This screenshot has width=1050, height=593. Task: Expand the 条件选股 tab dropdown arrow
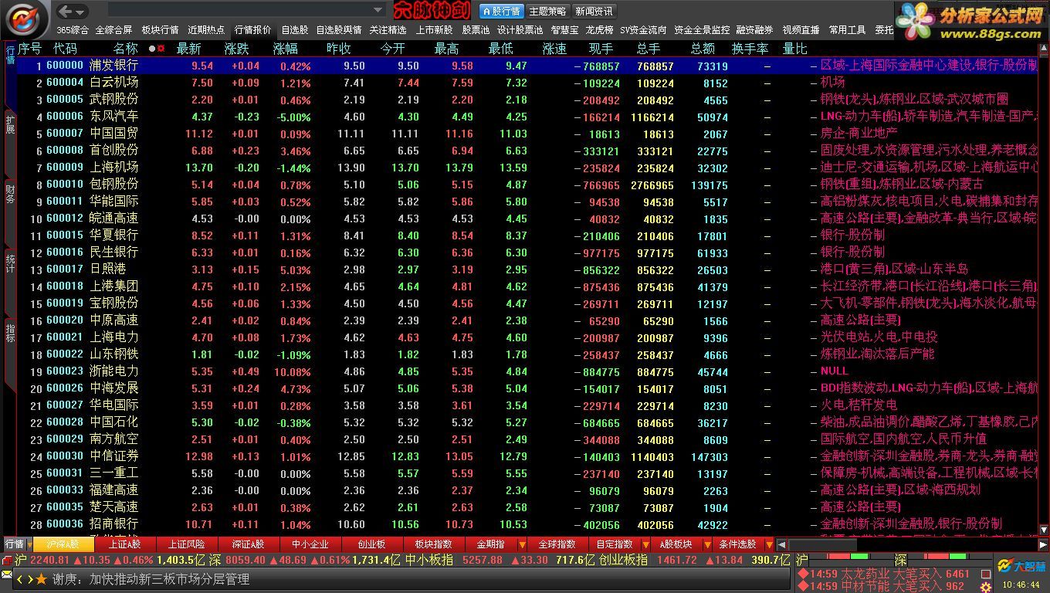769,545
